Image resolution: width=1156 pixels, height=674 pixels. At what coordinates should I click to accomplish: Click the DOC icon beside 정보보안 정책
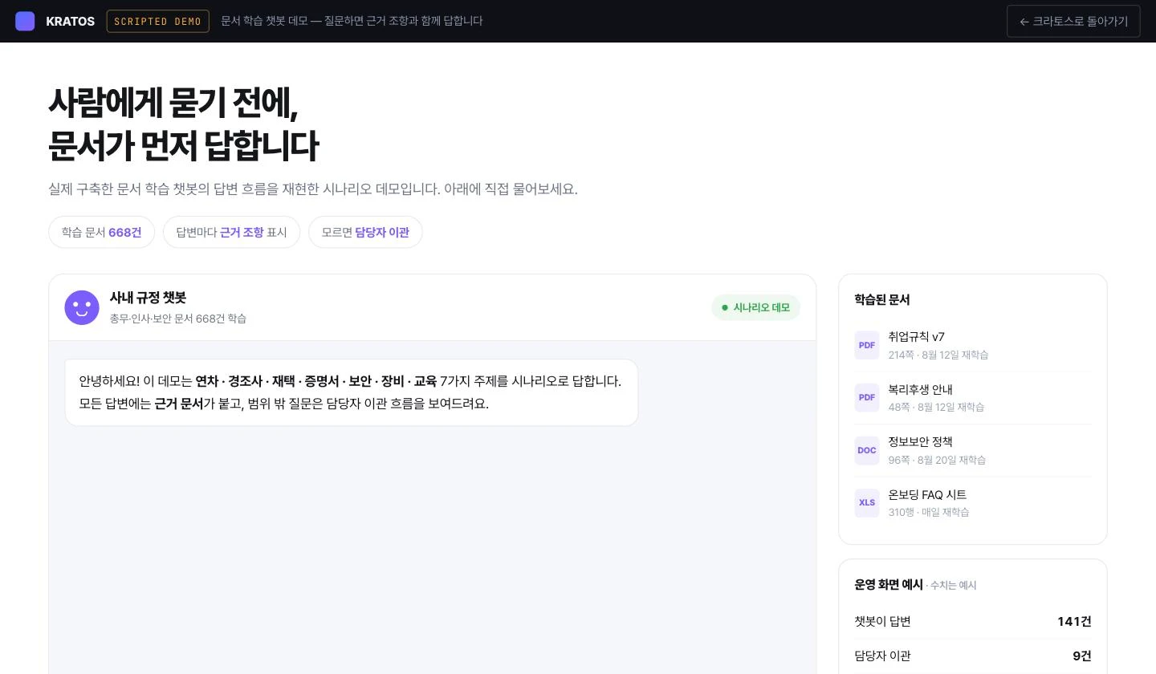point(867,450)
